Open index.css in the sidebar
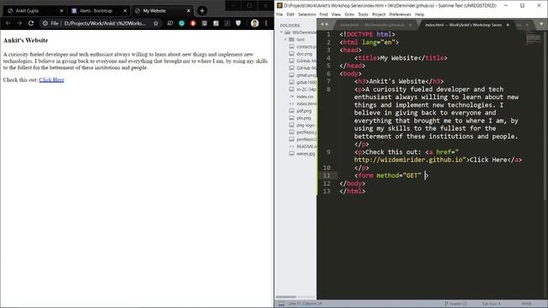Screen dimensions: 548x308 [305, 97]
